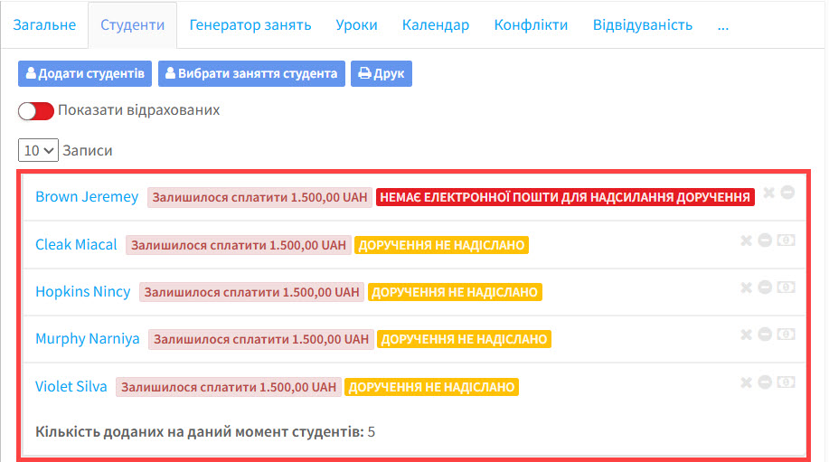
Task: Click ДОРУЧЕННЯ НЕ НАДІСЛАНО badge for Cleak Miacal
Action: [x=441, y=245]
